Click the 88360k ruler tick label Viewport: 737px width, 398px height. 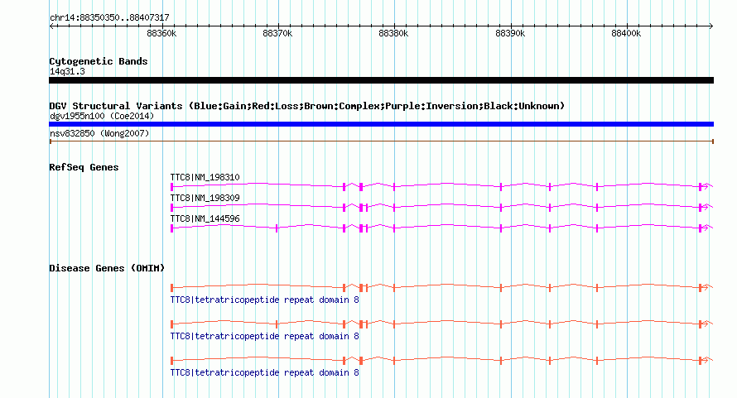coord(161,33)
